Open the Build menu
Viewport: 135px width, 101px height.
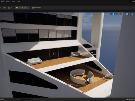2,1
